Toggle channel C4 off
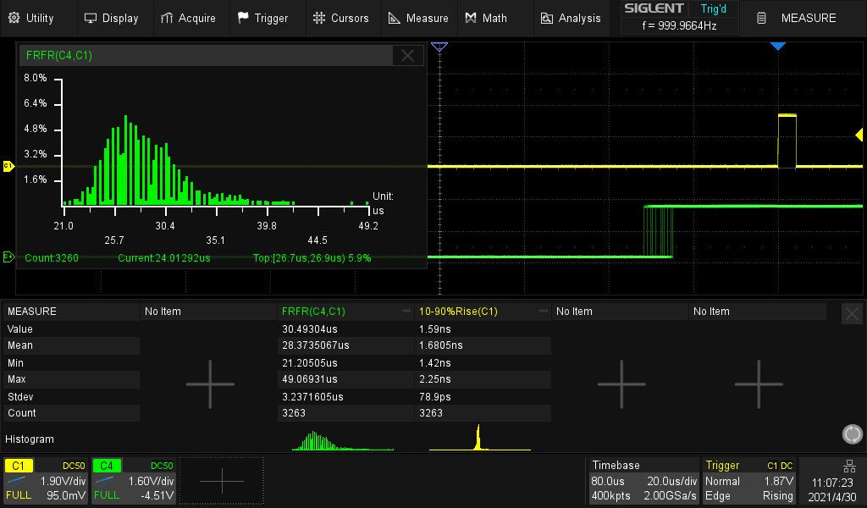 (x=106, y=465)
